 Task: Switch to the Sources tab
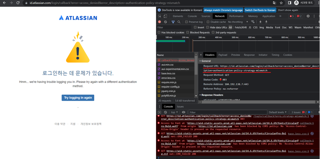(206, 16)
